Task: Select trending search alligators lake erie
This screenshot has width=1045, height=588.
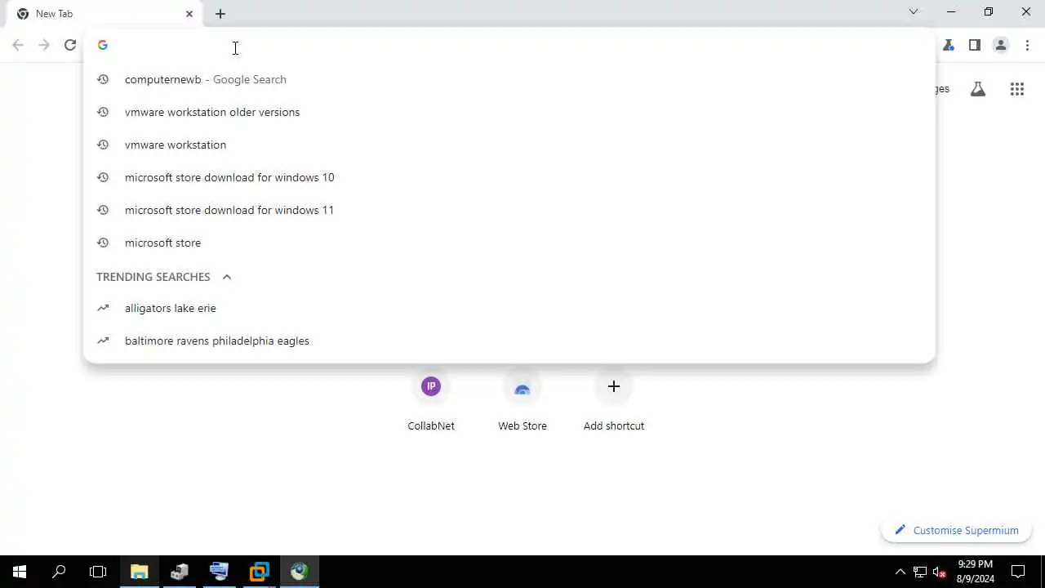Action: coord(509,308)
